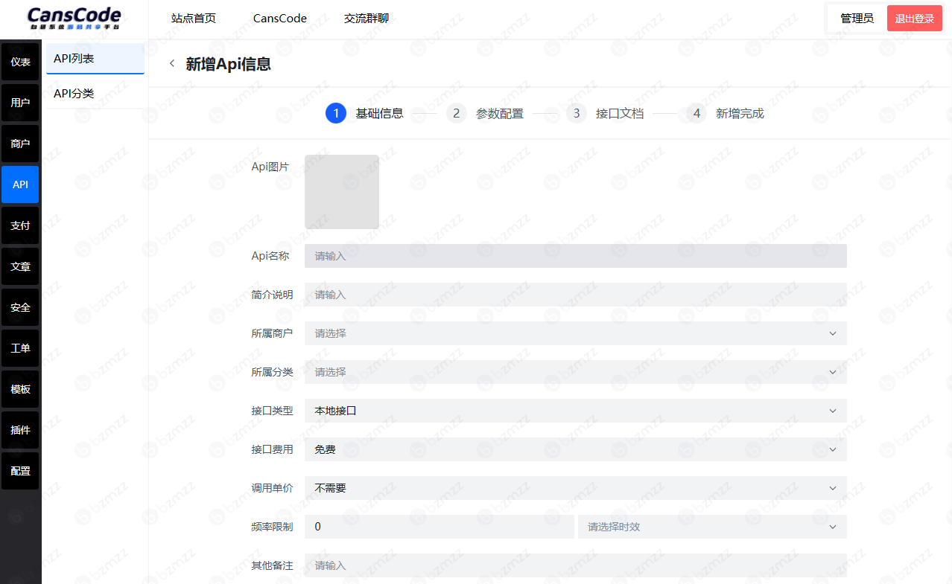Focus the 频率限制 number field

tap(439, 527)
